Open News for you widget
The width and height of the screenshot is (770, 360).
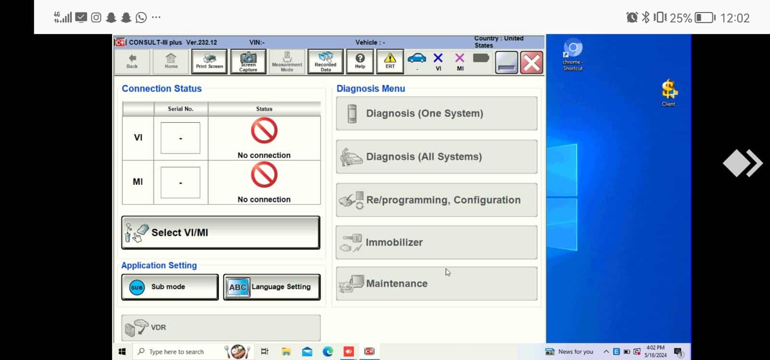569,352
